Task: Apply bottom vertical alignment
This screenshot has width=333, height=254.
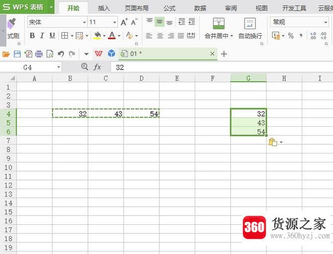Action: coord(169,22)
